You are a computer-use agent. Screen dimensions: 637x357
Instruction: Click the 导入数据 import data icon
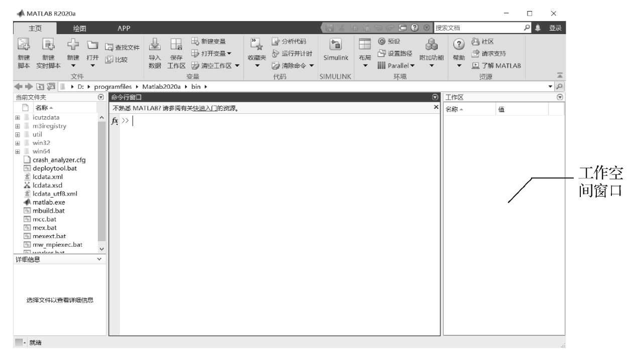pos(155,45)
